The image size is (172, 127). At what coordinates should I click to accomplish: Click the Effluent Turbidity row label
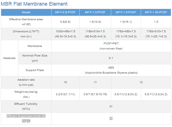(x=26, y=106)
